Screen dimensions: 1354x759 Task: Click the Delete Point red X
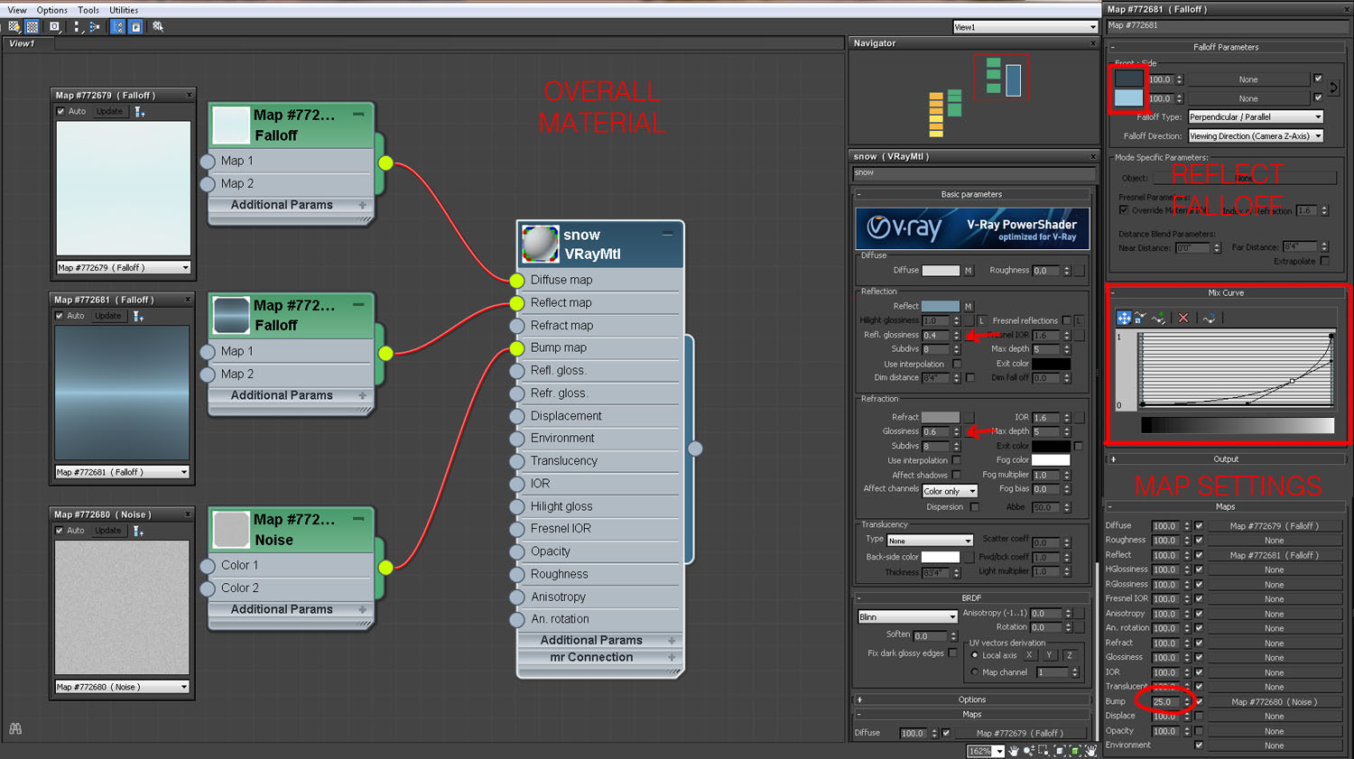(1183, 318)
